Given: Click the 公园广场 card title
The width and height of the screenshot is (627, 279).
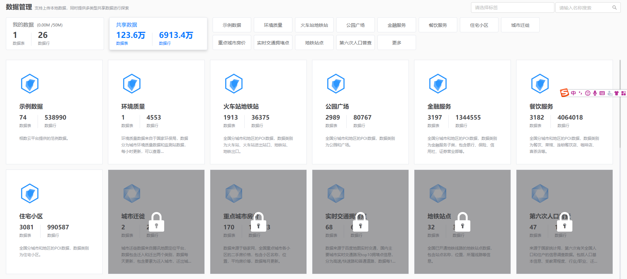Looking at the screenshot, I should tap(337, 107).
